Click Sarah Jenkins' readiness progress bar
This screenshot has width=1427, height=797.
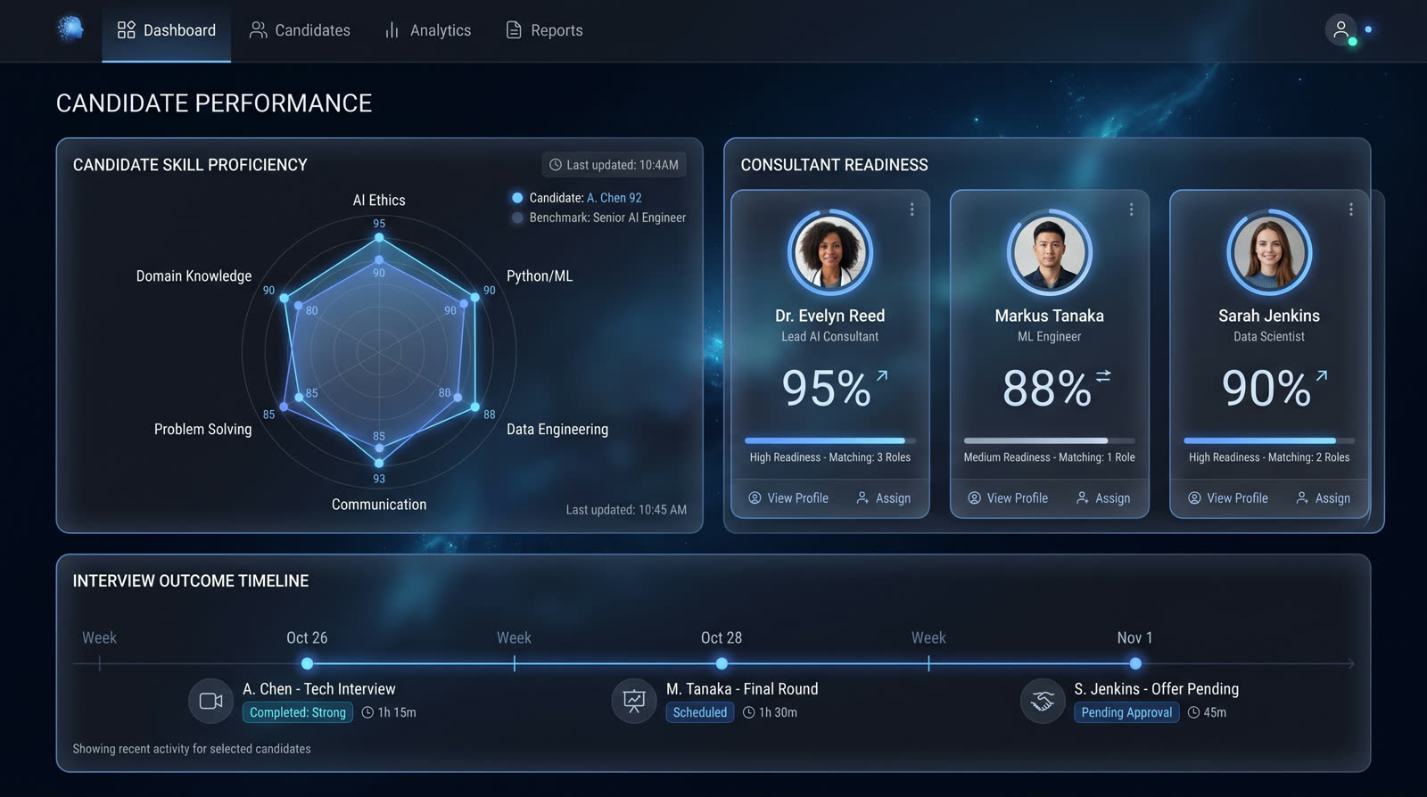(x=1268, y=440)
